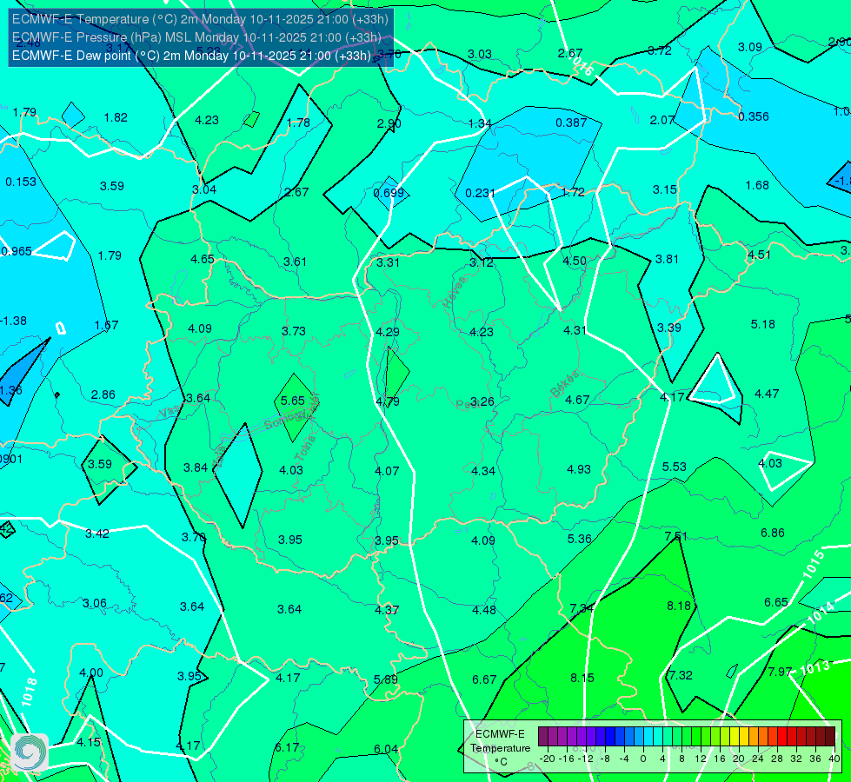This screenshot has width=851, height=782.
Task: Click the 5.65 temperature value
Action: (x=293, y=401)
